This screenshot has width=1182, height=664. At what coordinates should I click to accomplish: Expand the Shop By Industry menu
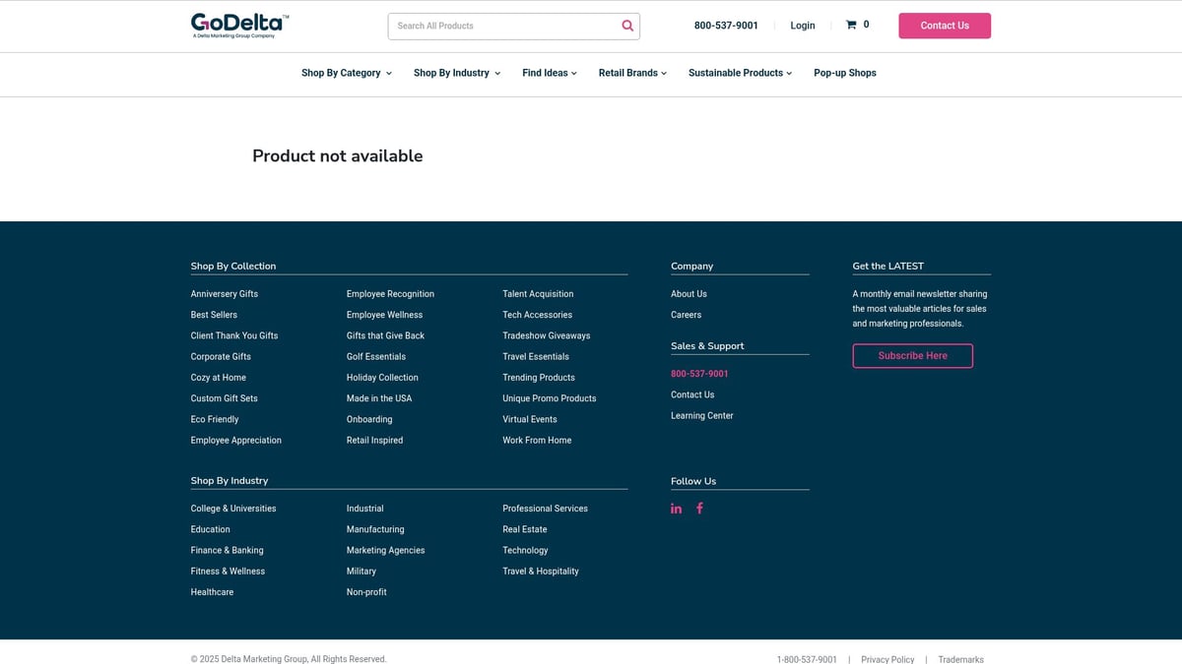(x=456, y=73)
